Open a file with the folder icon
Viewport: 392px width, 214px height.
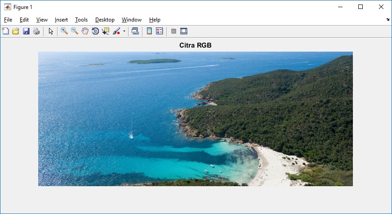point(16,31)
